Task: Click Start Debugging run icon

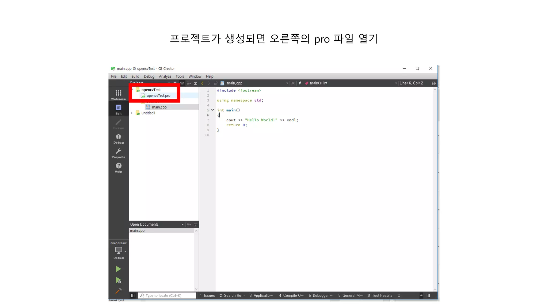Action: click(x=118, y=280)
